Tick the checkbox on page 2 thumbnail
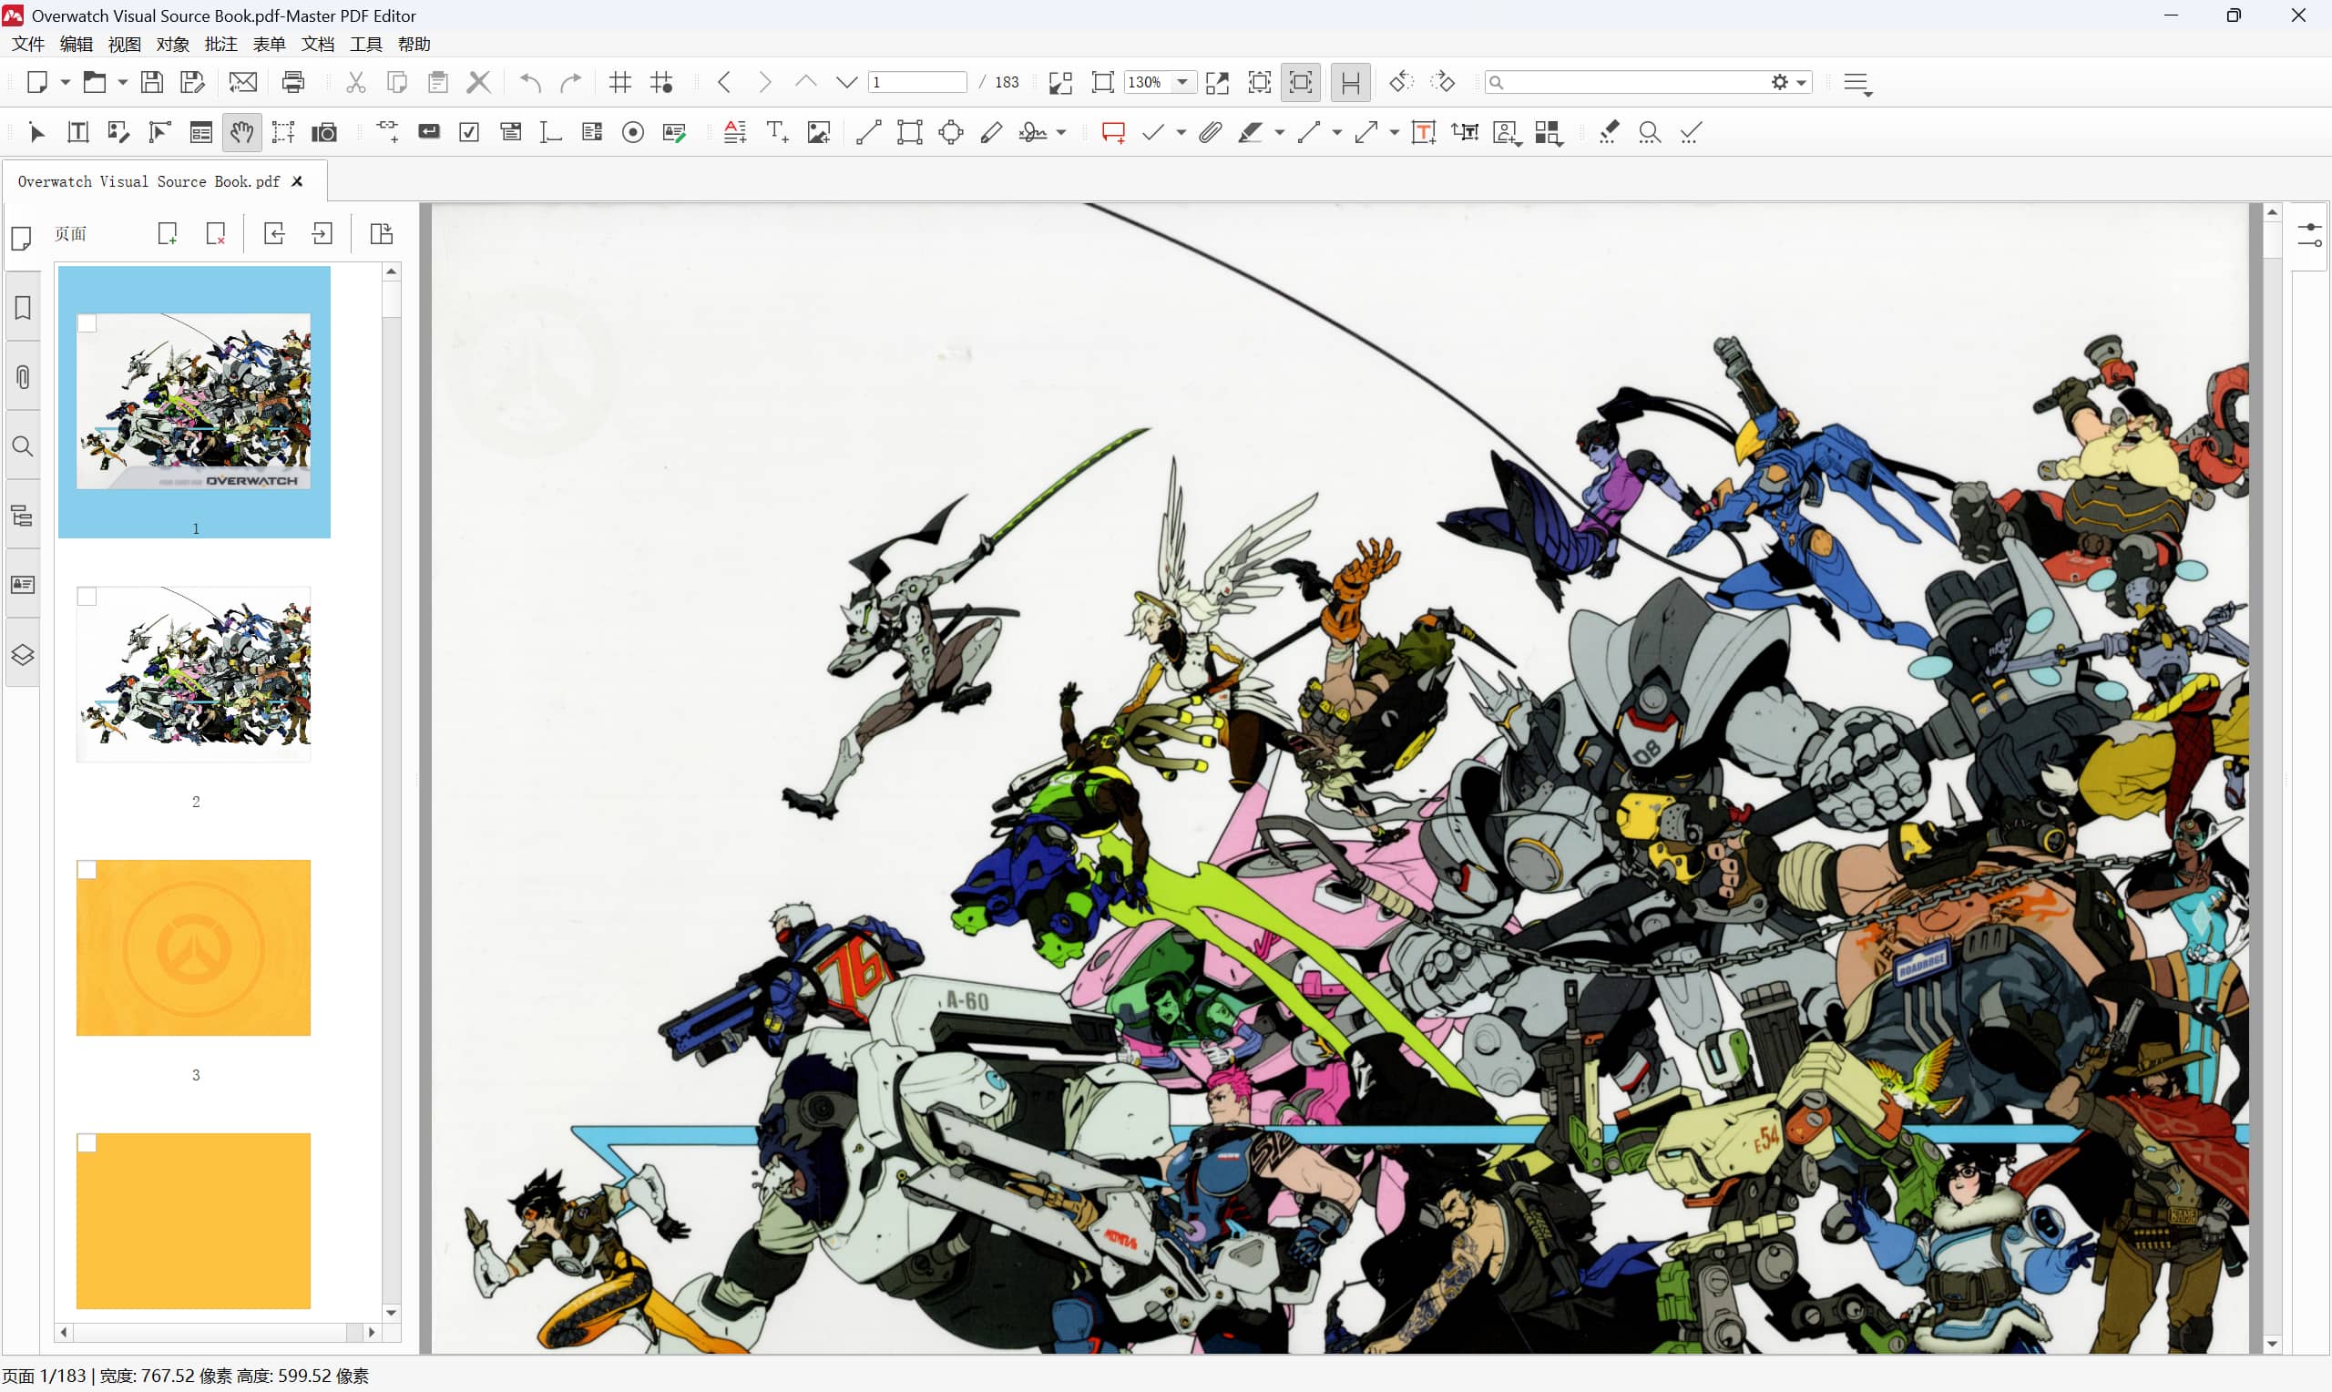This screenshot has height=1392, width=2332. click(87, 597)
